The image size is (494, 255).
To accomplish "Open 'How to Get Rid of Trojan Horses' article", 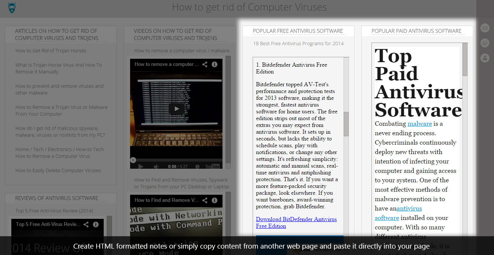I will click(x=51, y=51).
